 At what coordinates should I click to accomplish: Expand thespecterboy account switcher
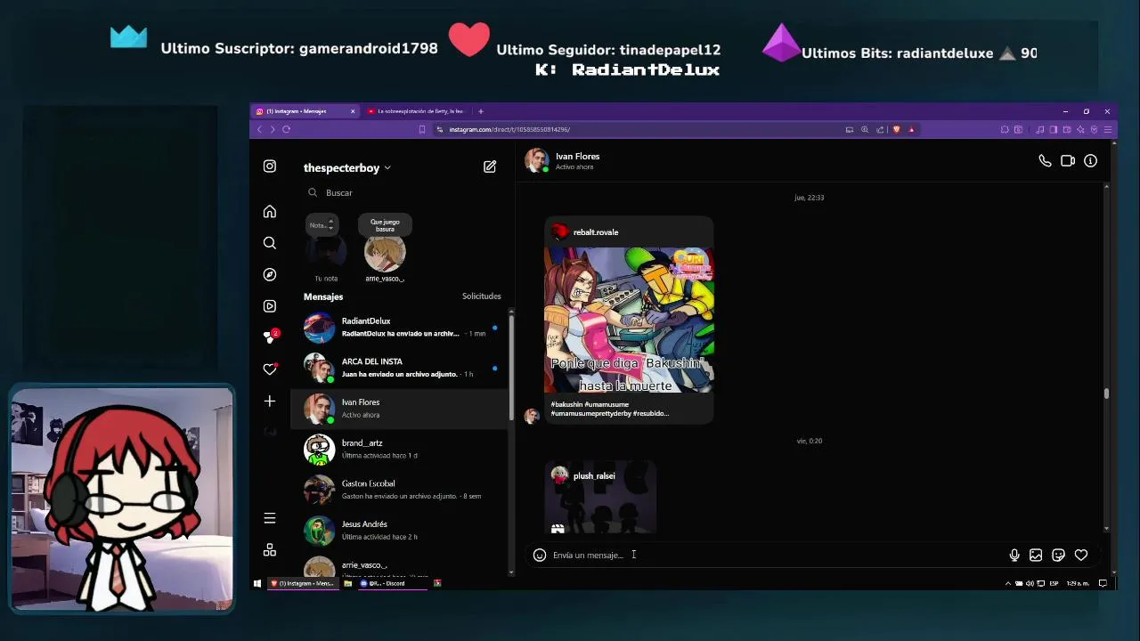(347, 167)
